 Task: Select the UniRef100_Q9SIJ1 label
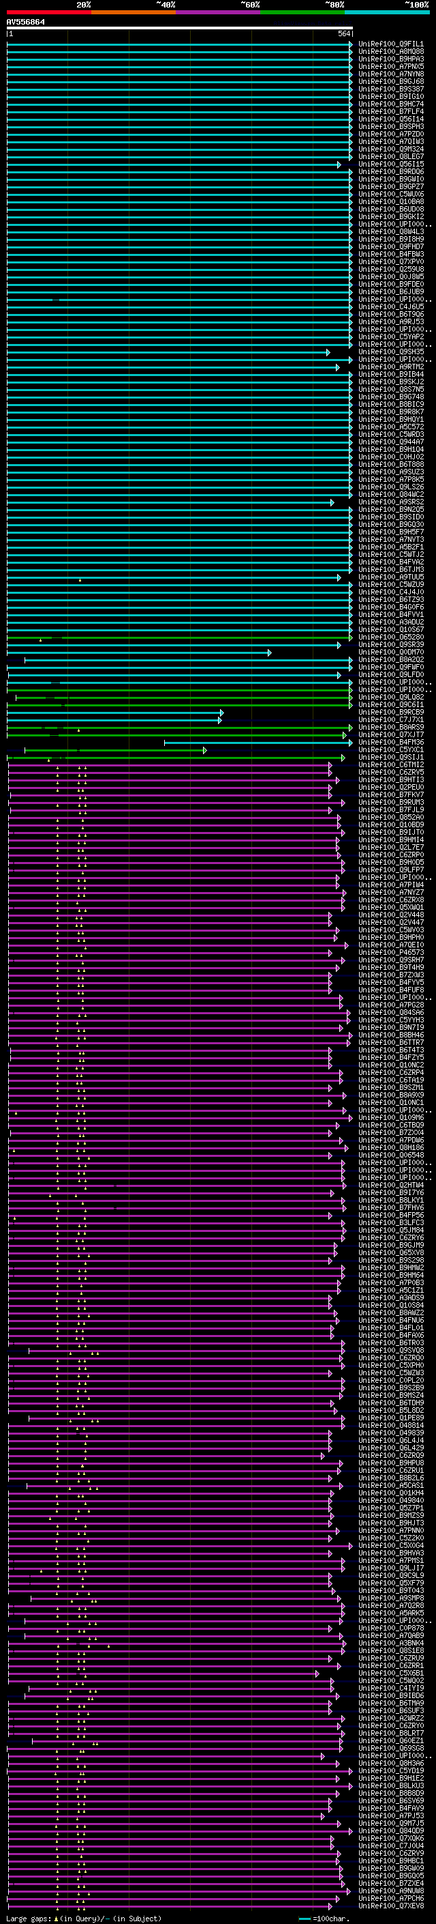pyautogui.click(x=391, y=758)
